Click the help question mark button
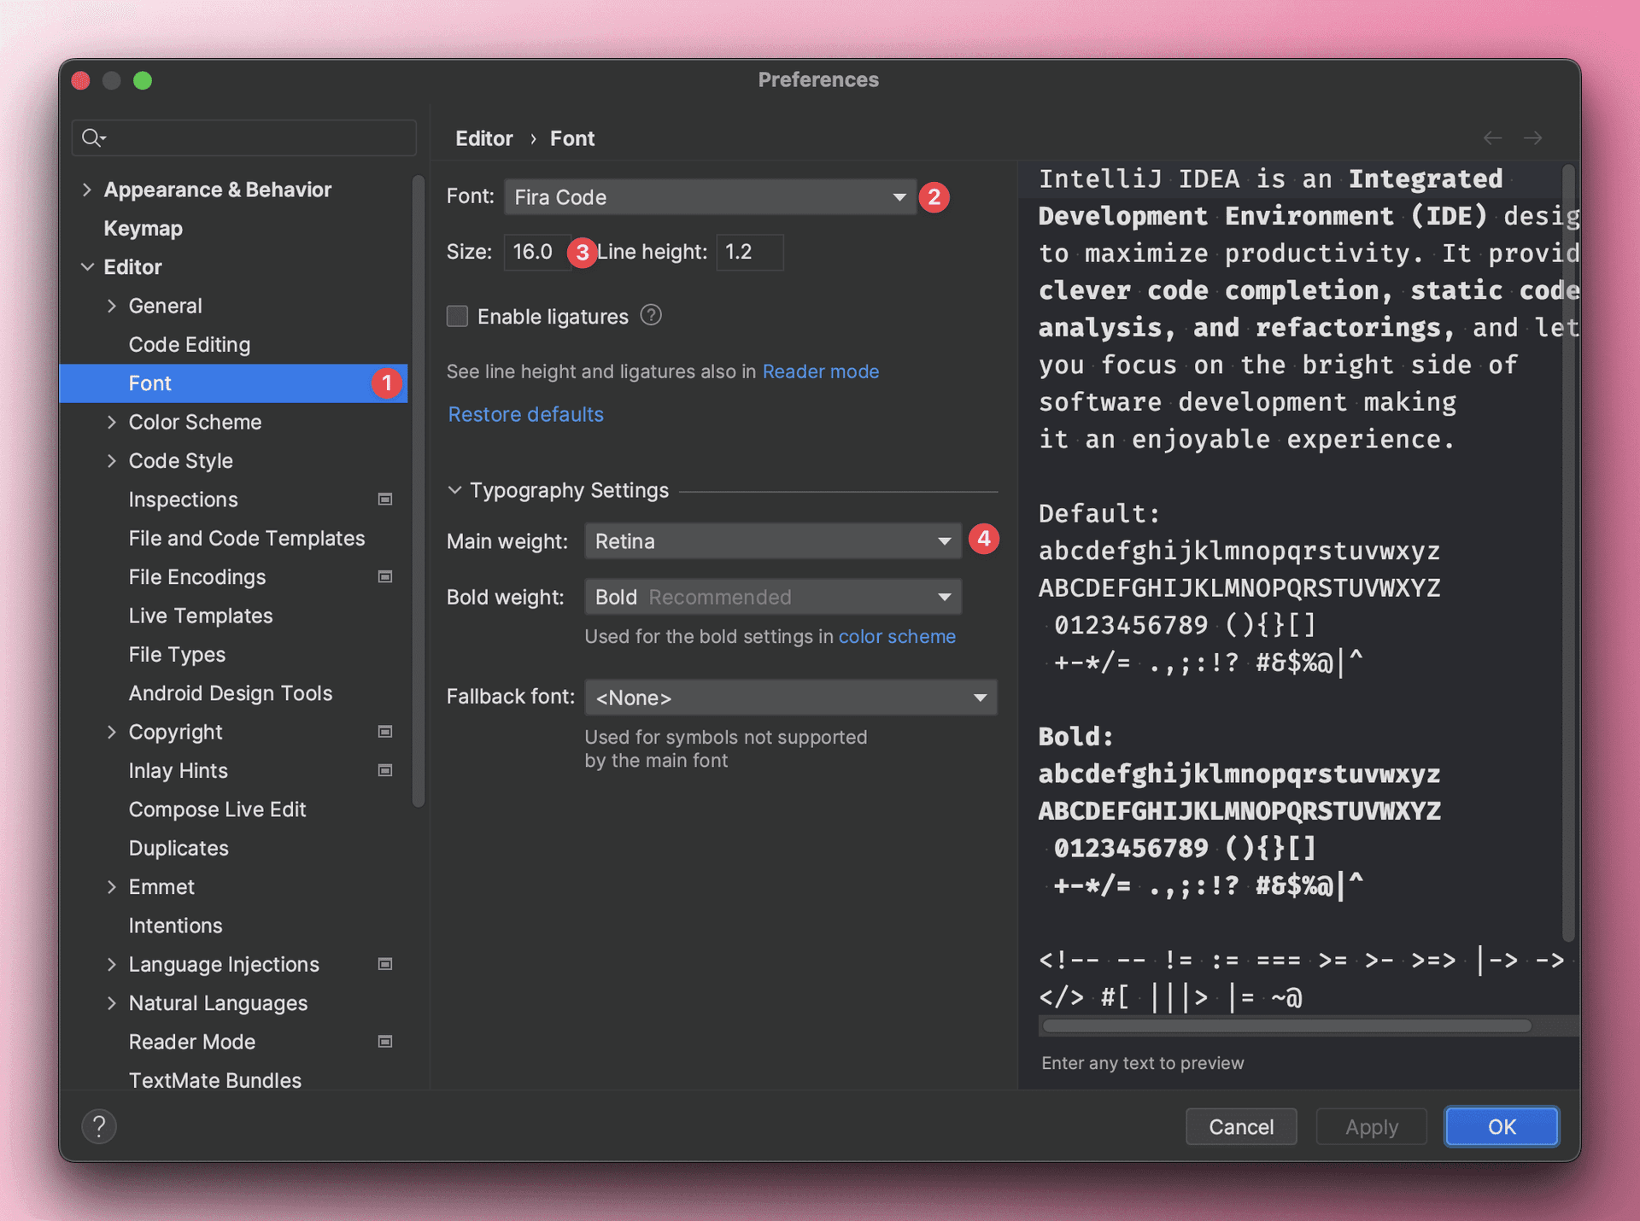 click(99, 1126)
